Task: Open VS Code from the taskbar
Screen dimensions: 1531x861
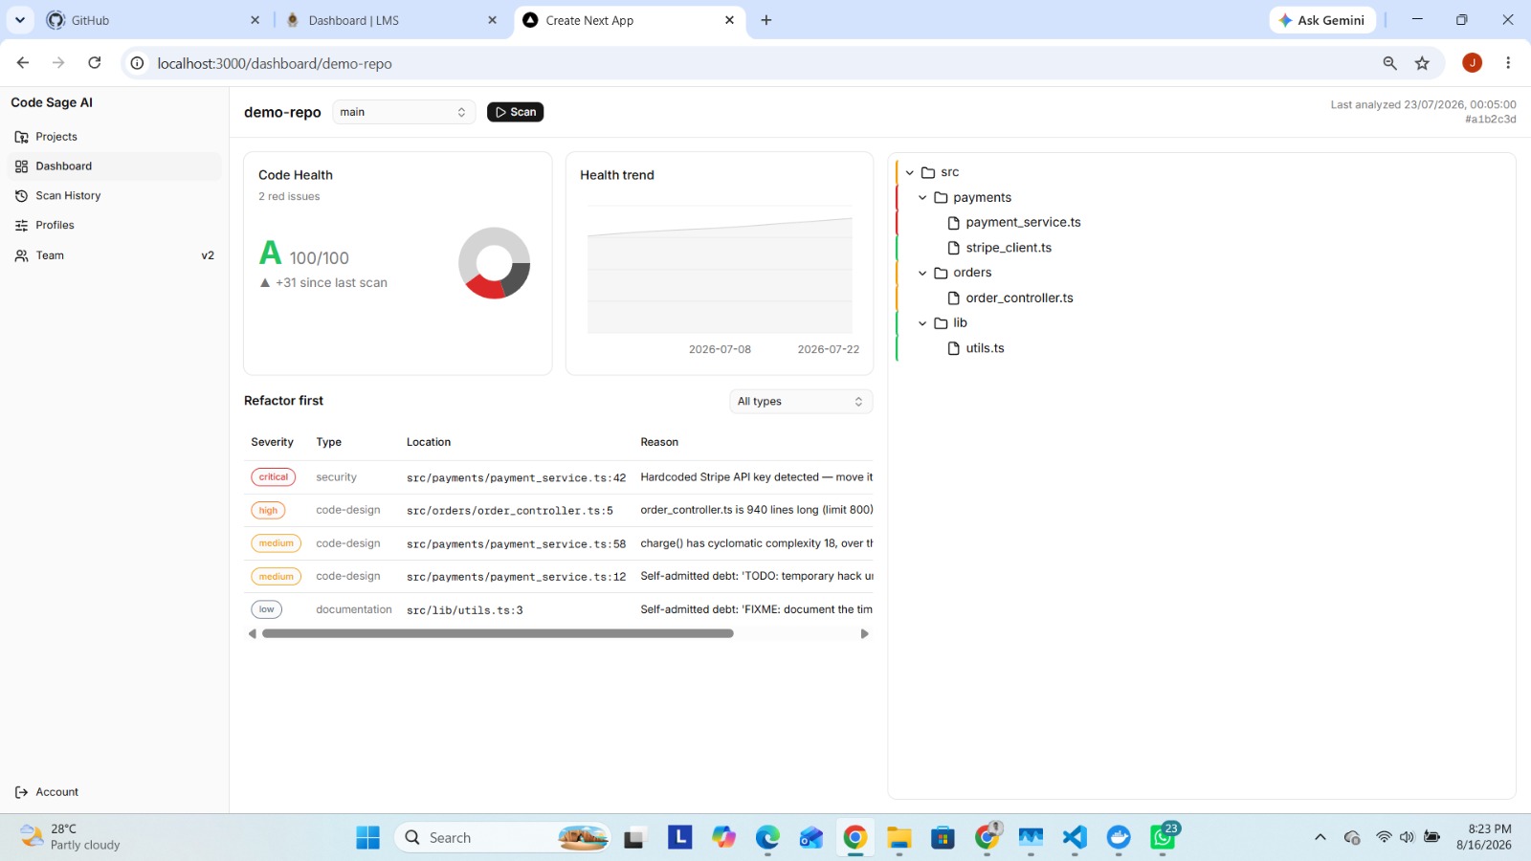Action: 1075,838
